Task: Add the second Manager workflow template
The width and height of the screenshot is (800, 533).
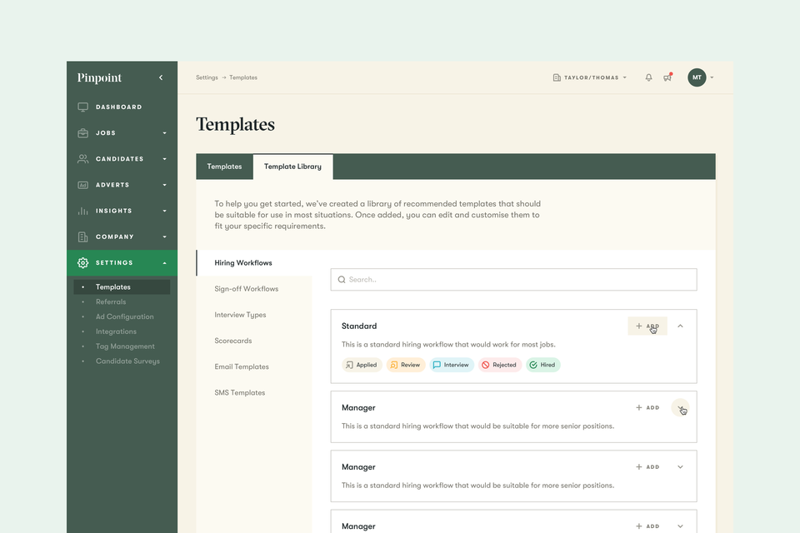Action: [647, 466]
